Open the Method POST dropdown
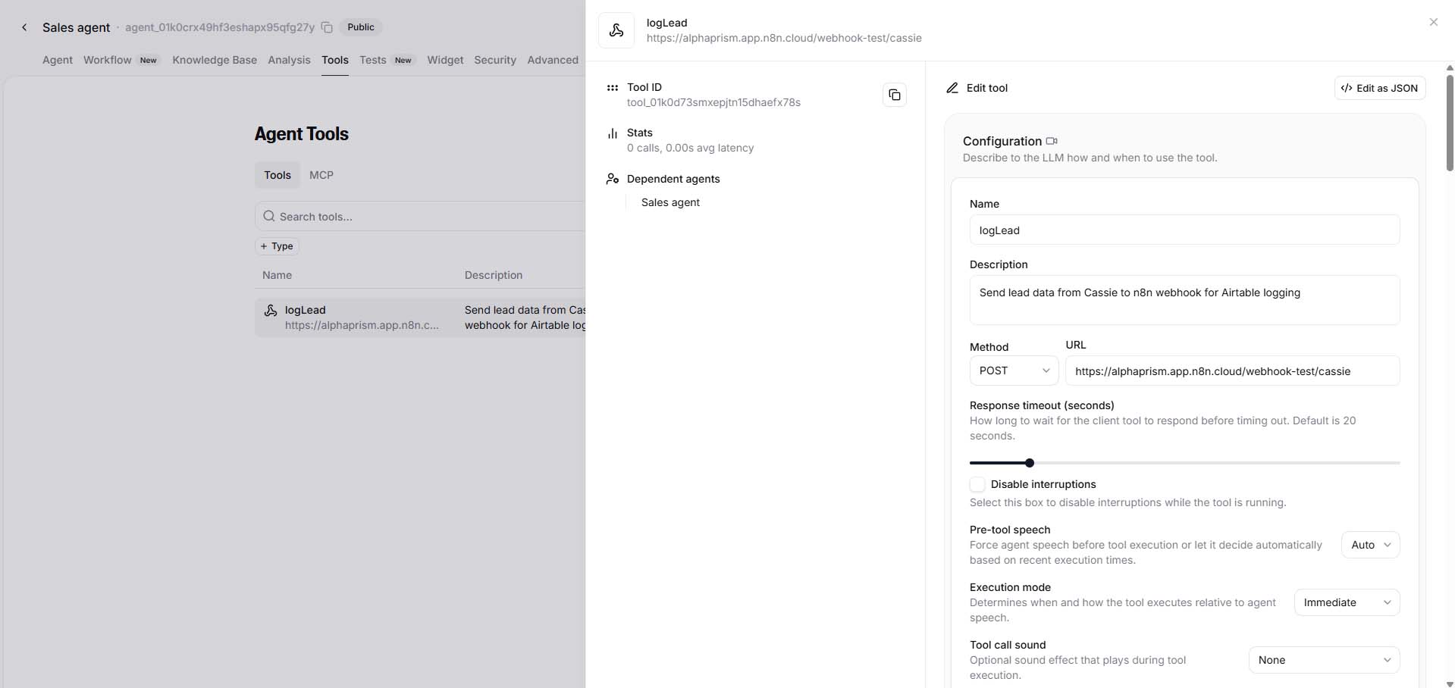The image size is (1455, 688). tap(1014, 371)
